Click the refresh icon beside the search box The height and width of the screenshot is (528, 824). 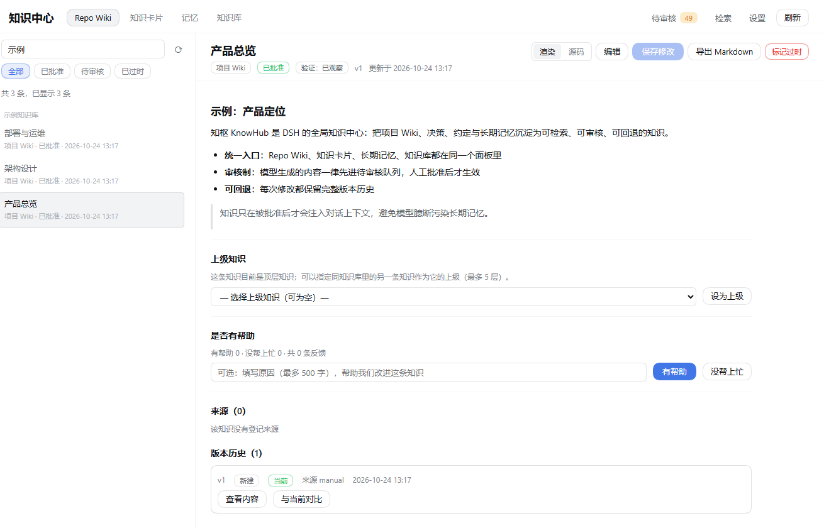click(178, 50)
